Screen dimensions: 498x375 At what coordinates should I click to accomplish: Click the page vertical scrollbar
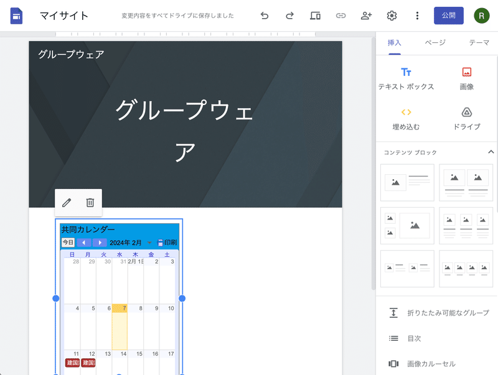click(374, 164)
